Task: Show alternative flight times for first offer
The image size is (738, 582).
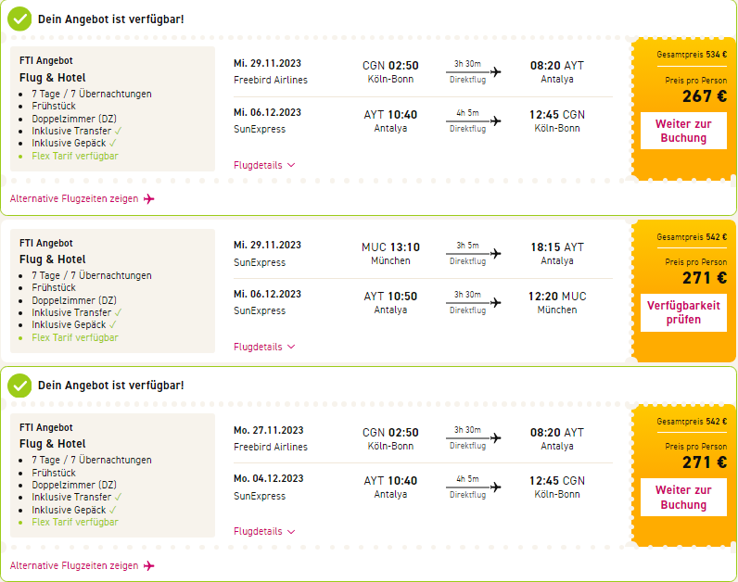Action: point(74,198)
